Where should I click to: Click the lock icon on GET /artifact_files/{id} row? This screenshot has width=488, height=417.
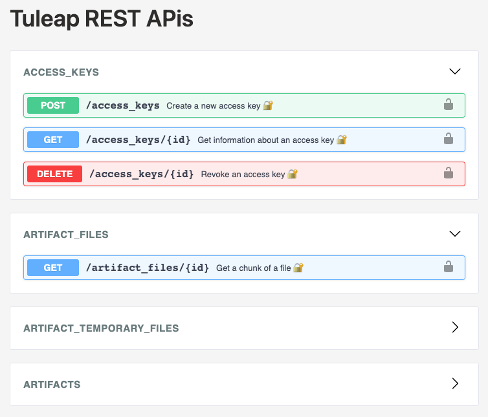point(448,267)
